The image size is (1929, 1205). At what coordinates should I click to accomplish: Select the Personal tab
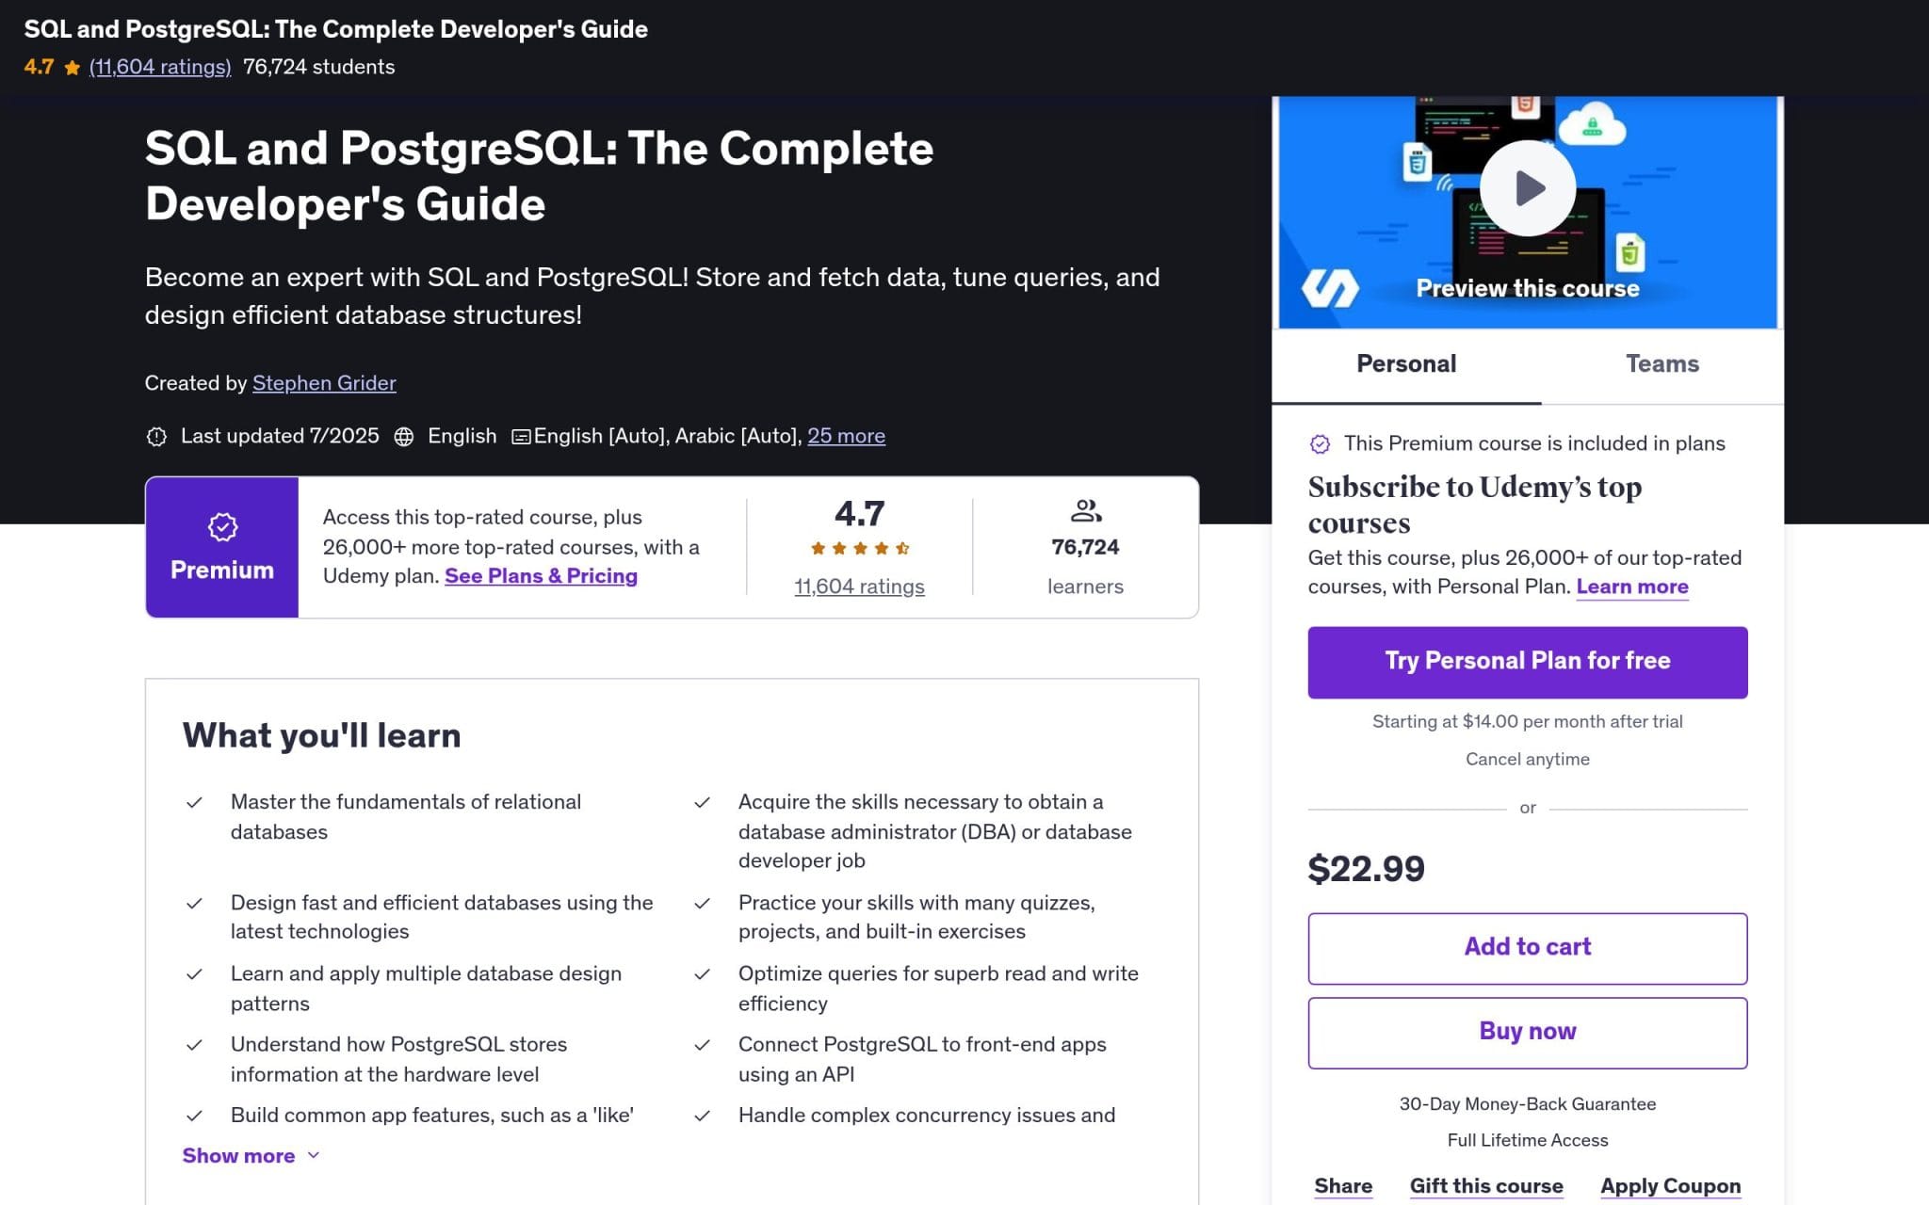(1406, 364)
